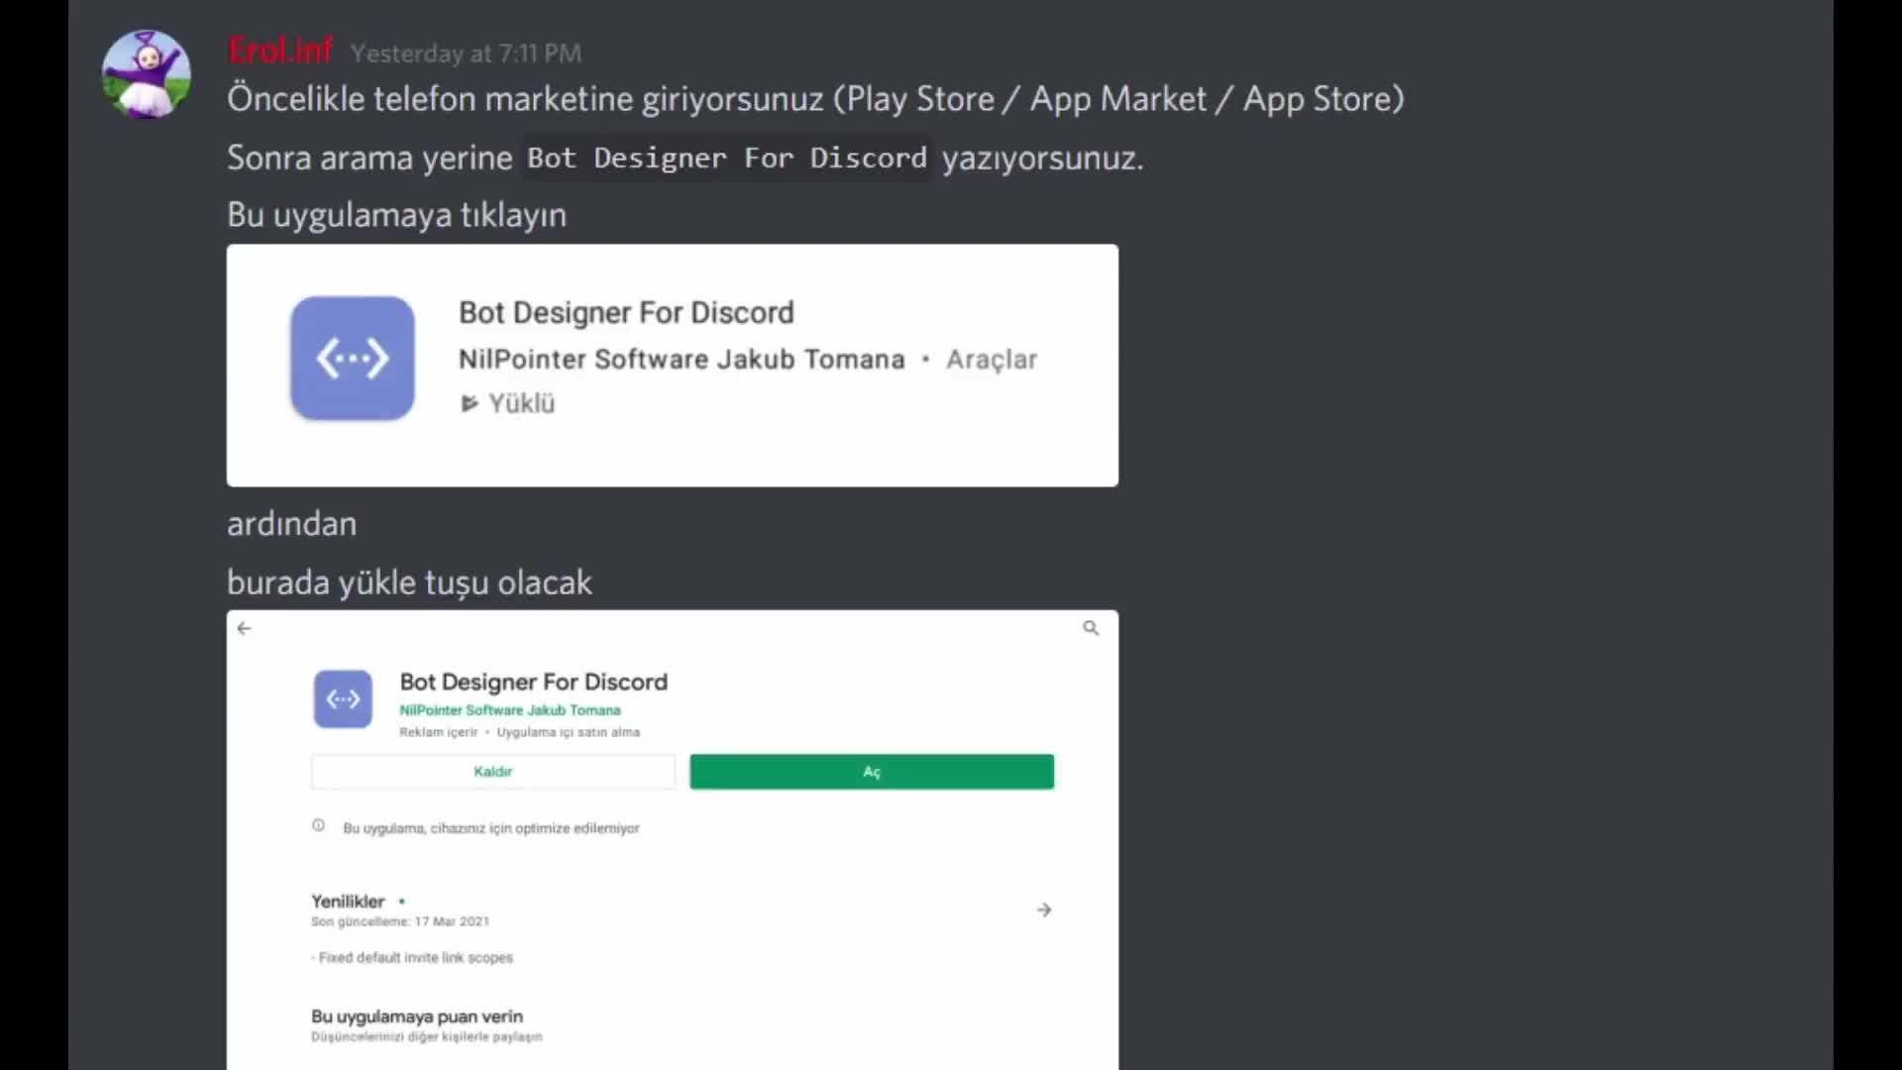Click the 'ardından' message line
Viewport: 1902px width, 1070px height.
(291, 524)
